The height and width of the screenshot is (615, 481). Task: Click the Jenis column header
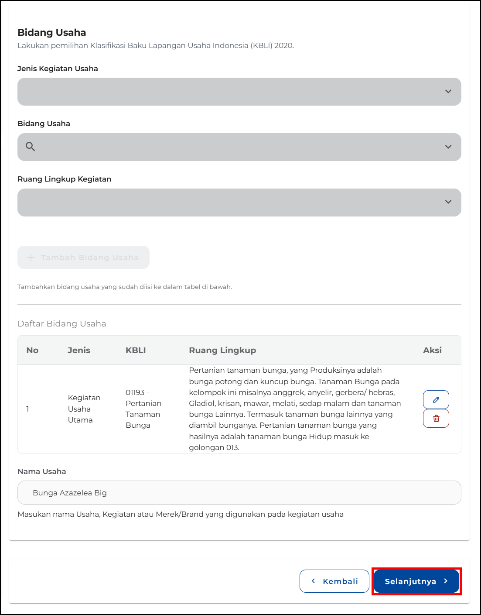tap(79, 350)
